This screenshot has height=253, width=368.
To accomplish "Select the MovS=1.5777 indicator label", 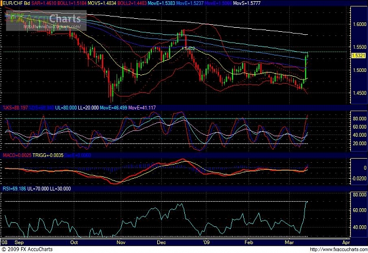I will (x=247, y=4).
